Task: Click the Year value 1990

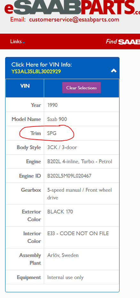Action: point(52,105)
